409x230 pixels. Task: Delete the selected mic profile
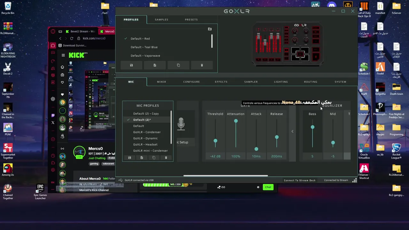tap(166, 158)
